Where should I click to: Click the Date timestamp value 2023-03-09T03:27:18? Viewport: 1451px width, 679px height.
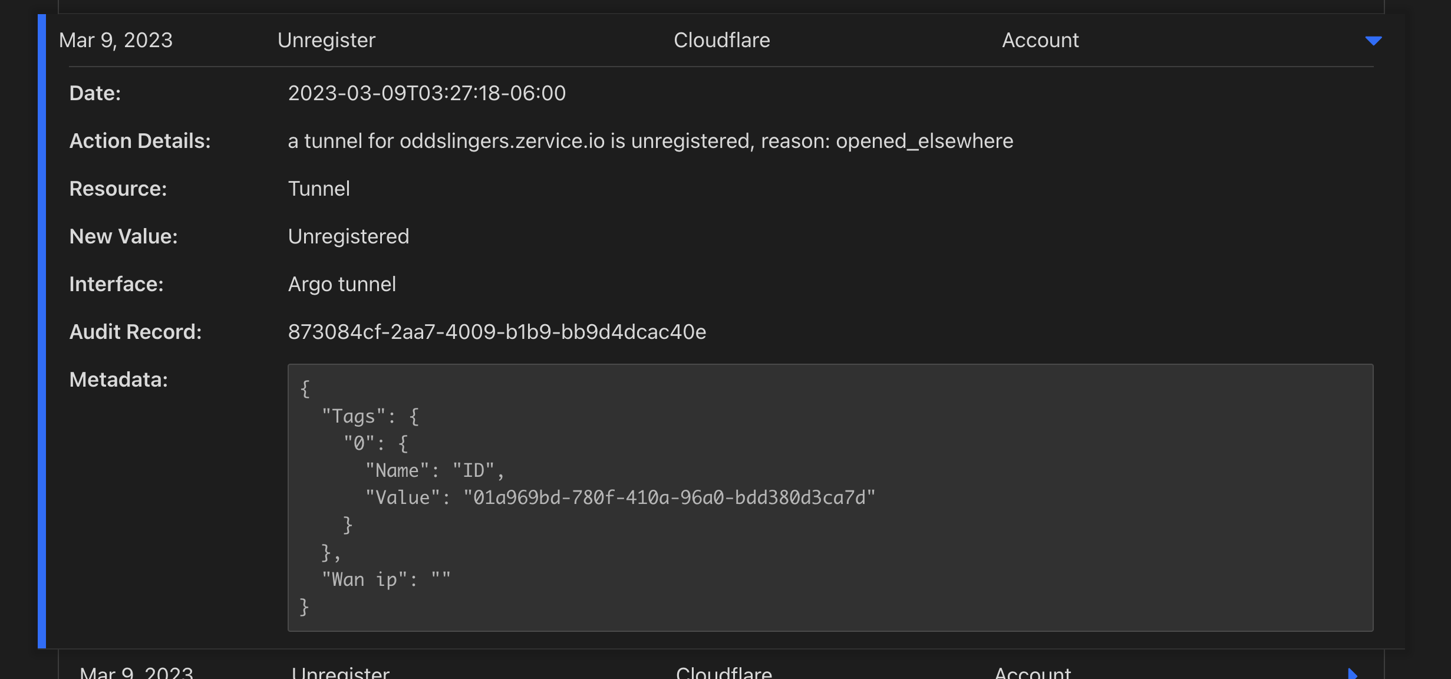[426, 93]
